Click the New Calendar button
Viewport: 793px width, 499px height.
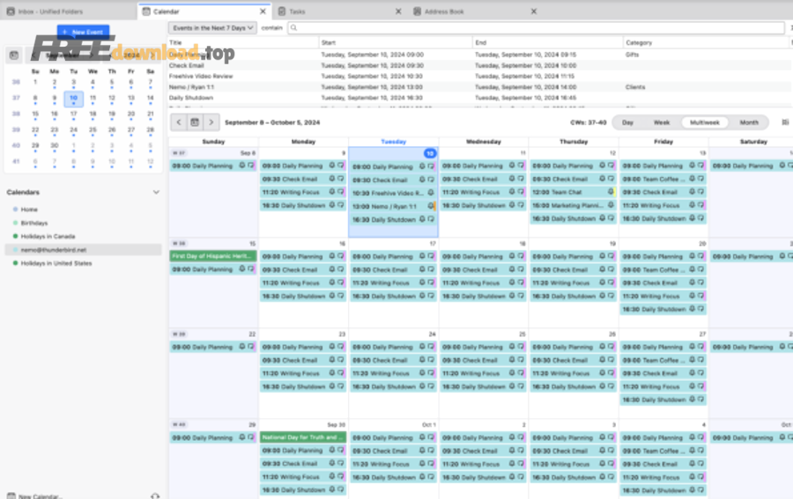click(x=40, y=496)
